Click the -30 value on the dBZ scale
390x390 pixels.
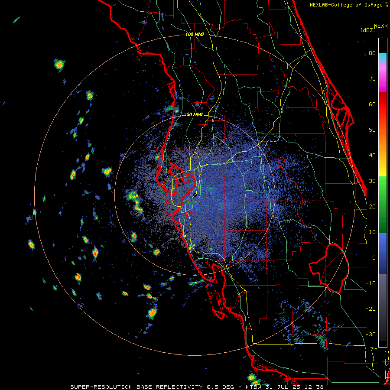[x=370, y=335]
